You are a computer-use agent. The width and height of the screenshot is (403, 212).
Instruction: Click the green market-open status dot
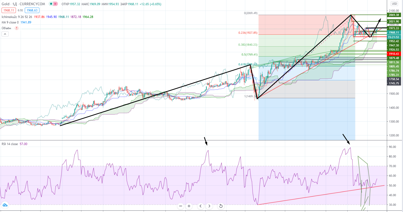coord(51,4)
